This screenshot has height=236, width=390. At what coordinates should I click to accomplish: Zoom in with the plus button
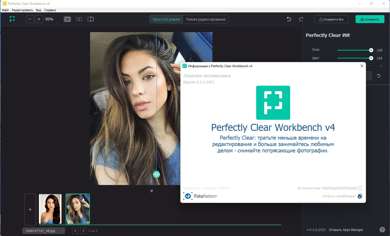tap(39, 19)
